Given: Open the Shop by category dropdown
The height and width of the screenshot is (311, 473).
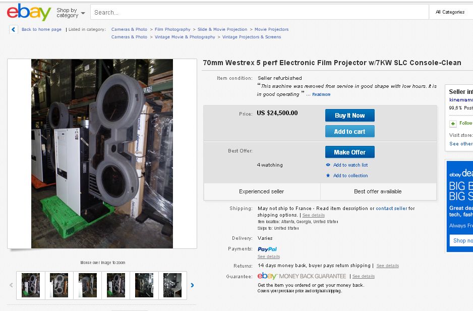Looking at the screenshot, I should coord(71,13).
